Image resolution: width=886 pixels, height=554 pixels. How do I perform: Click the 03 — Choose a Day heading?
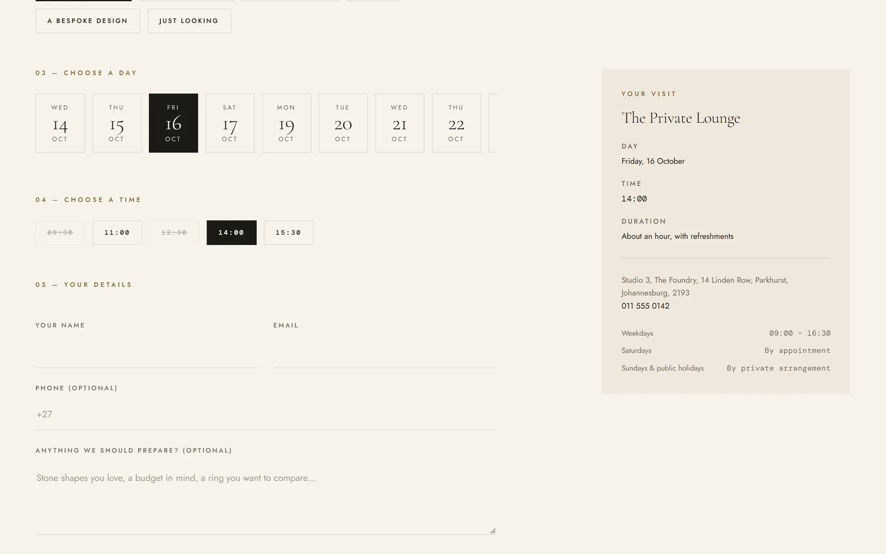click(86, 73)
